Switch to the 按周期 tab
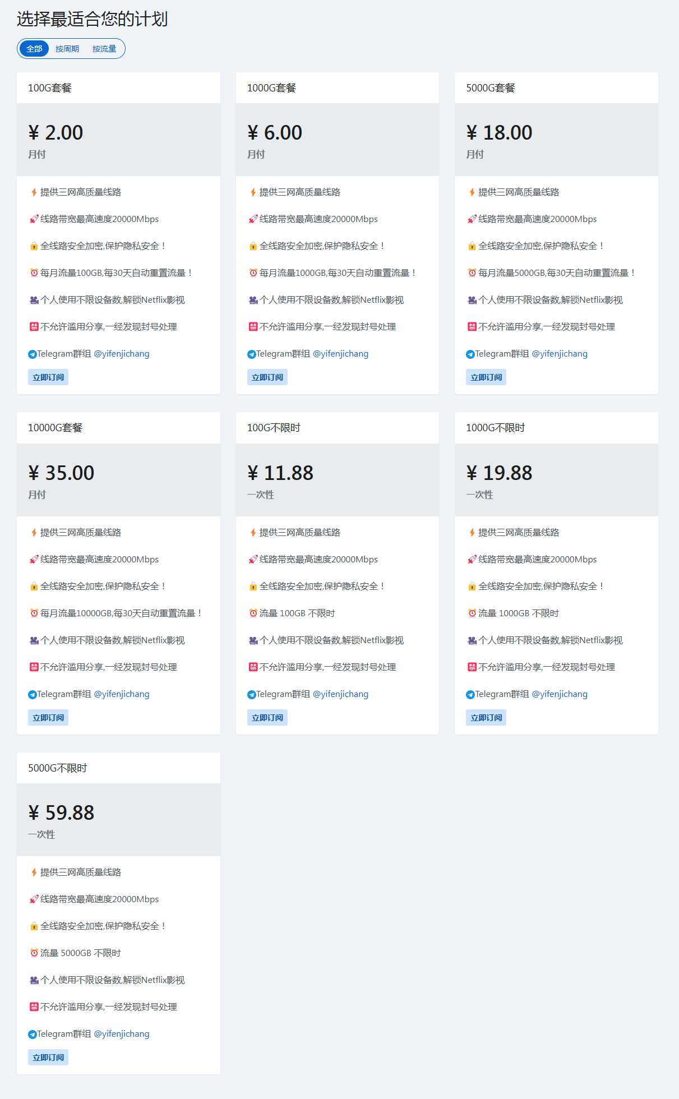679x1099 pixels. pos(67,49)
